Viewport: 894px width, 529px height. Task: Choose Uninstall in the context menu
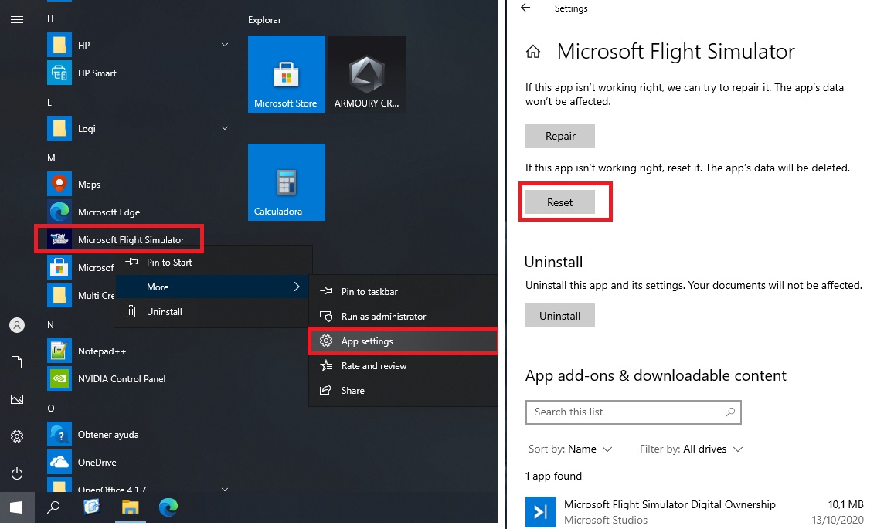(213, 312)
